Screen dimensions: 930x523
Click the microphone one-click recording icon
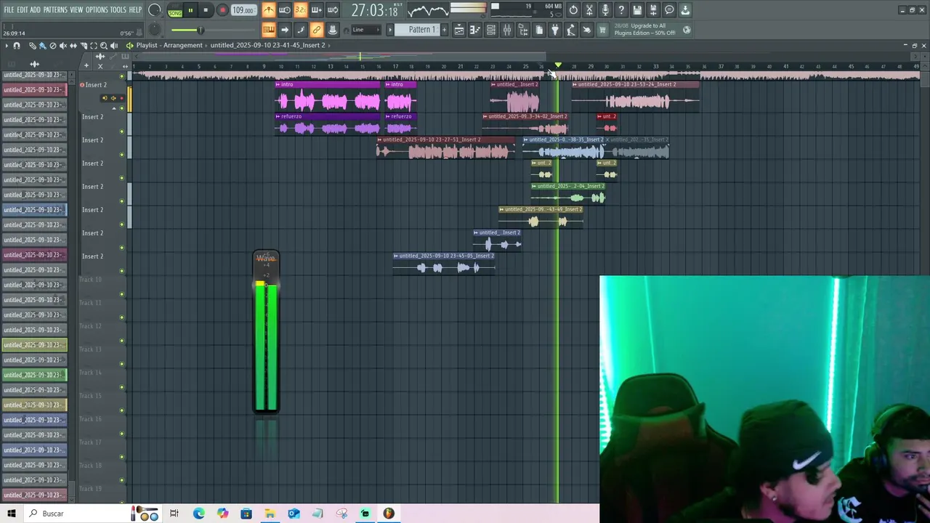[605, 10]
